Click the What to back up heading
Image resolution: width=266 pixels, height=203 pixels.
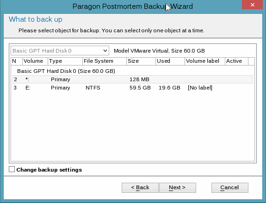point(36,19)
